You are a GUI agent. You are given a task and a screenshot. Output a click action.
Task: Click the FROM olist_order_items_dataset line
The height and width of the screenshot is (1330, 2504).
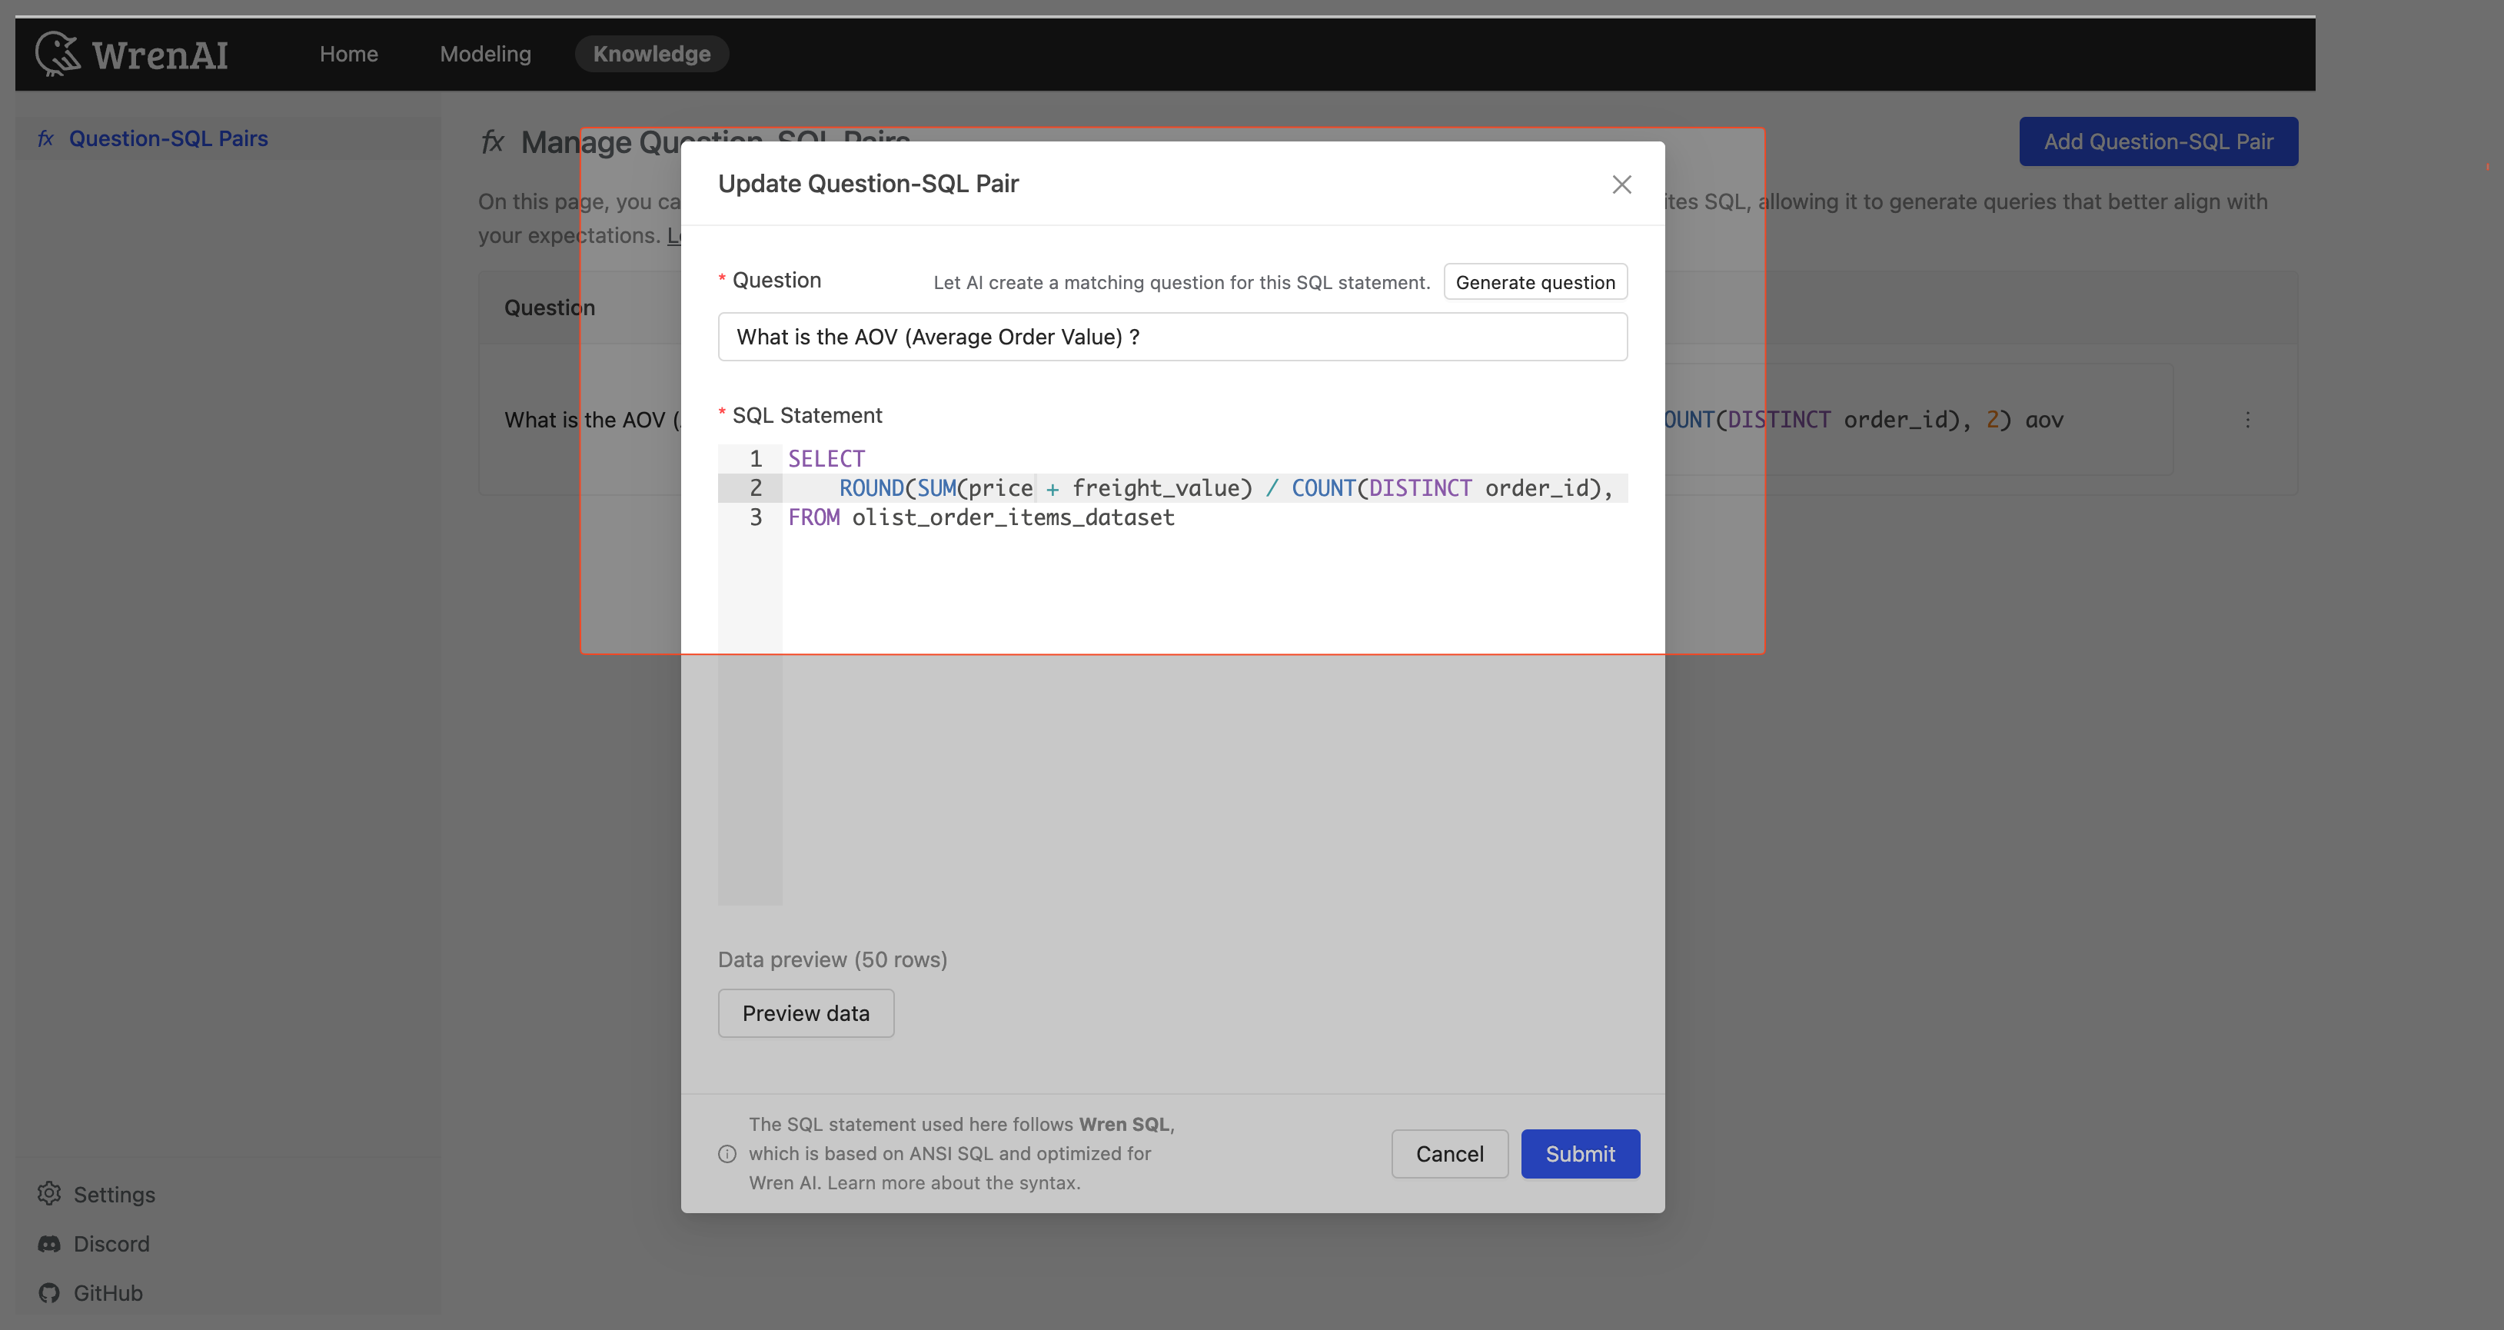(x=981, y=517)
